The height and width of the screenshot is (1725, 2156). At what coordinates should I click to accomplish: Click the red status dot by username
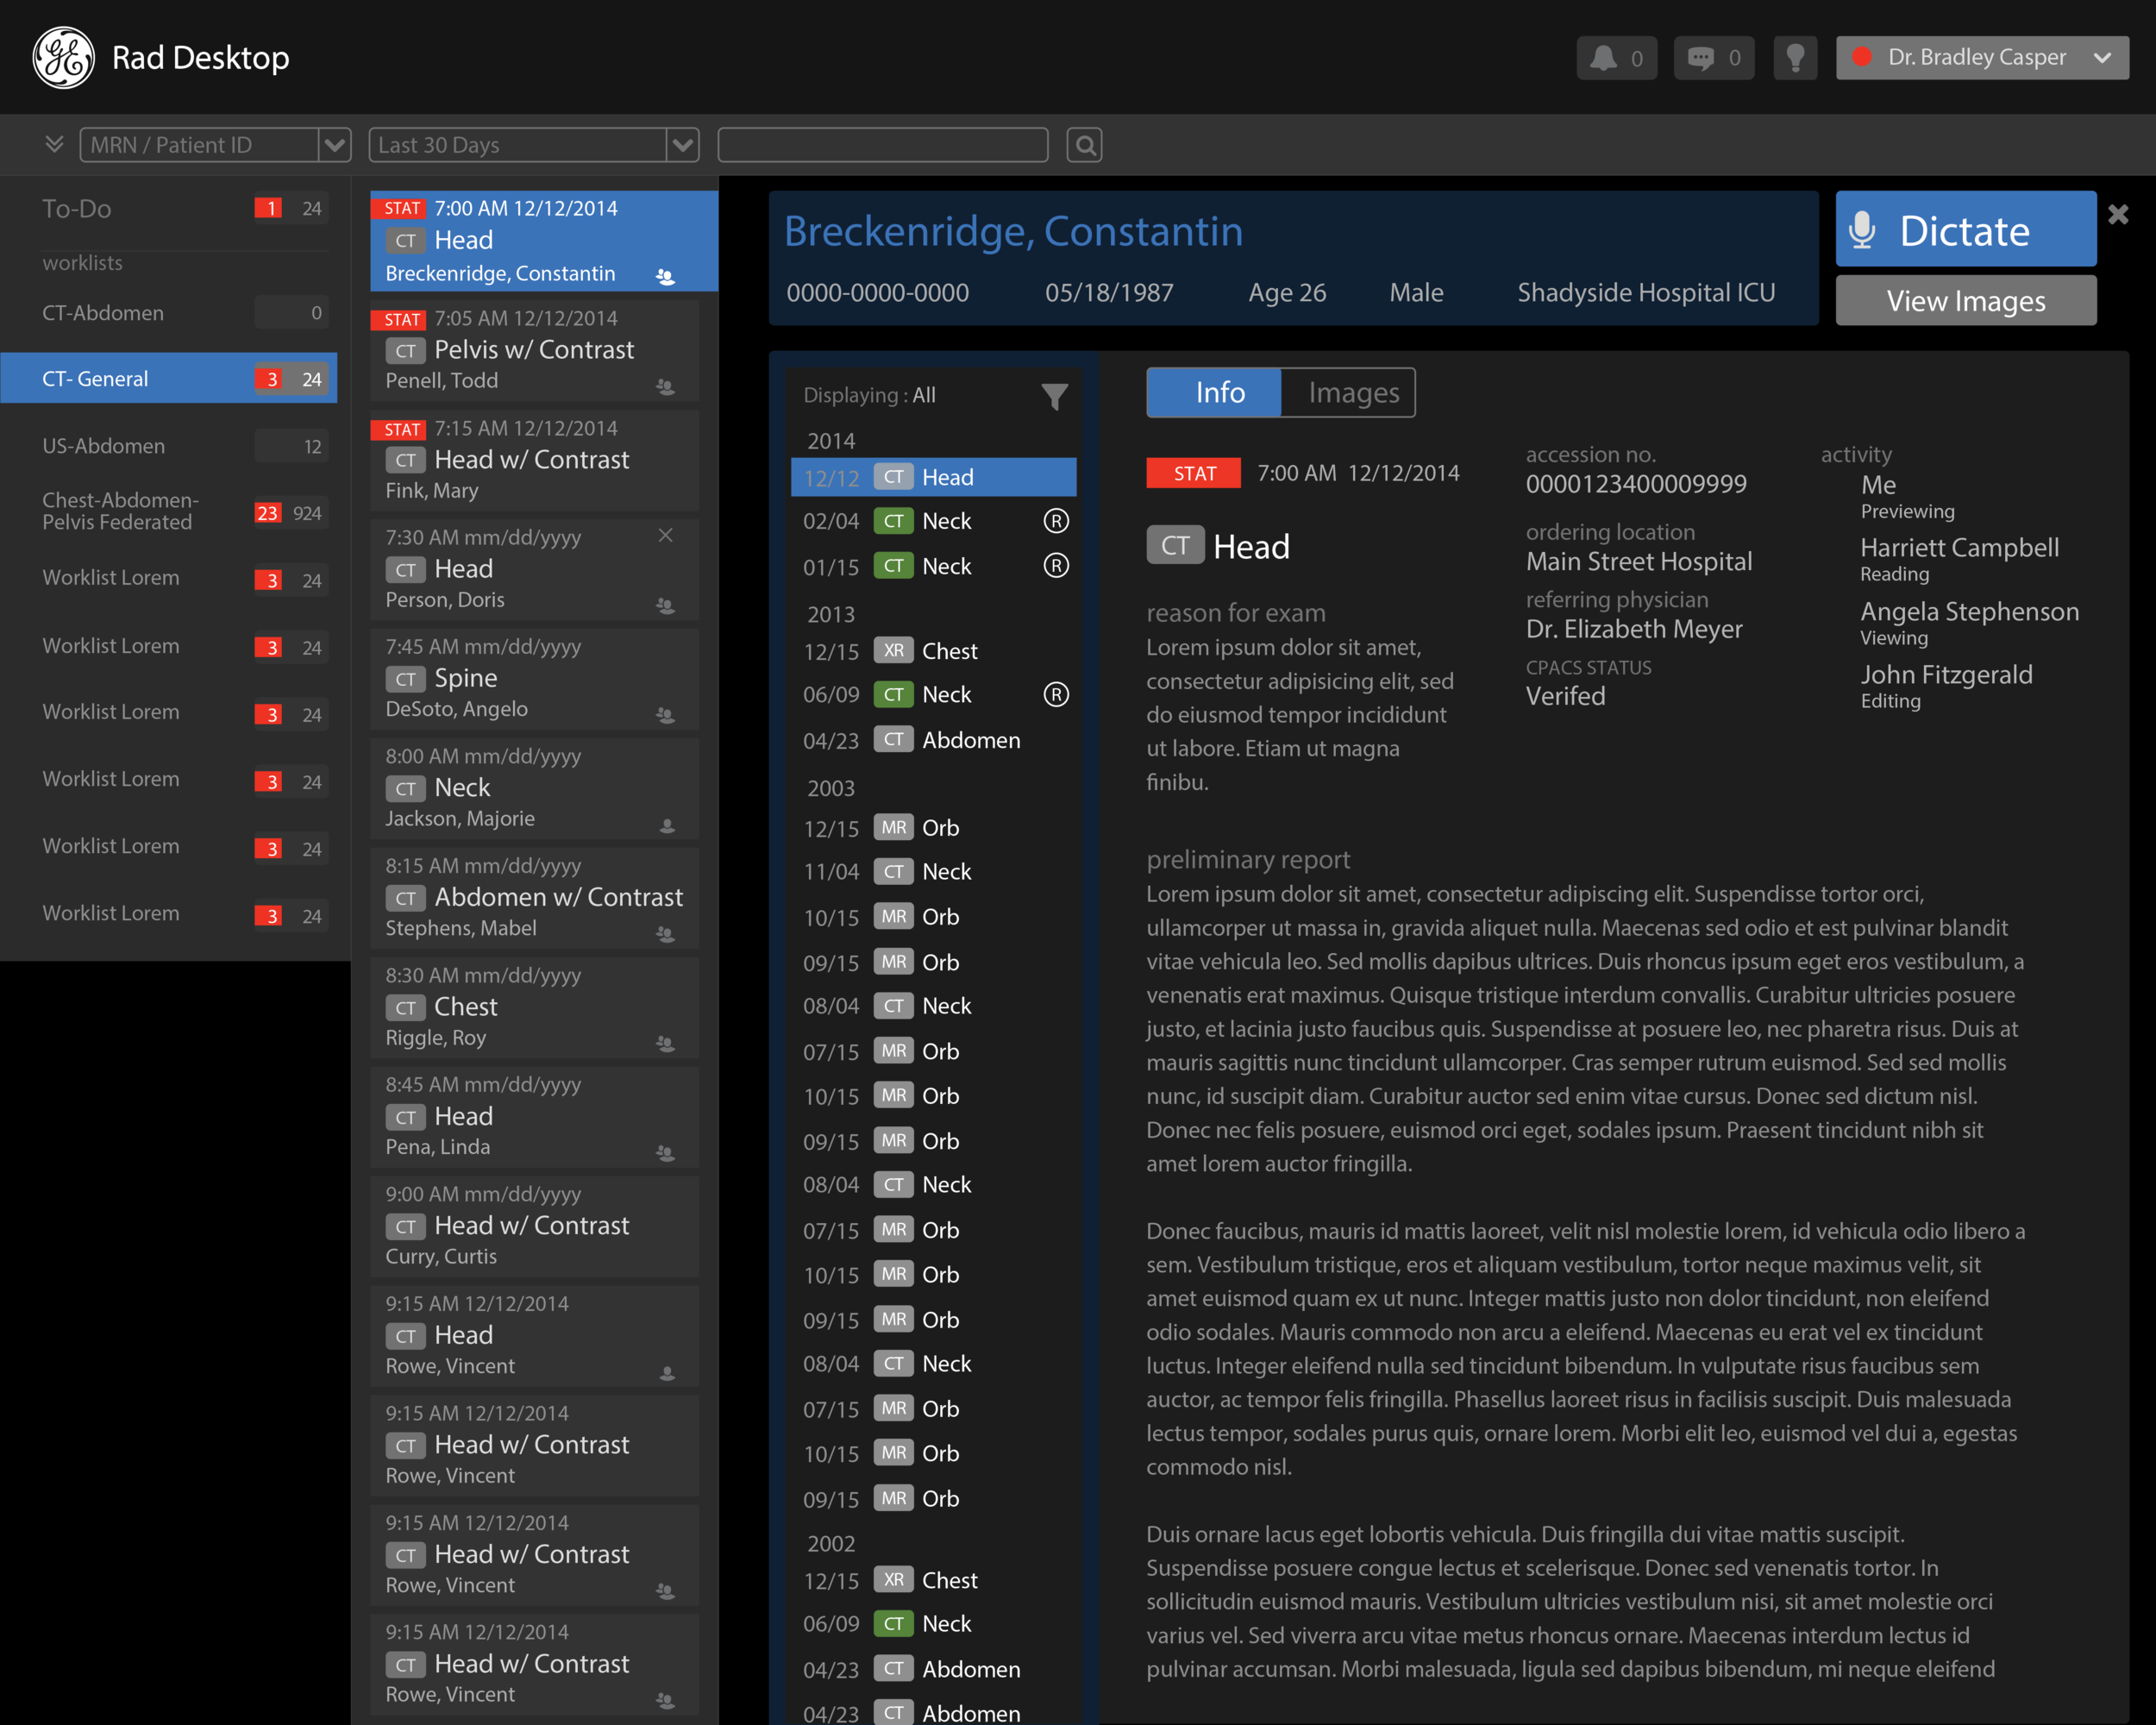[x=1861, y=57]
